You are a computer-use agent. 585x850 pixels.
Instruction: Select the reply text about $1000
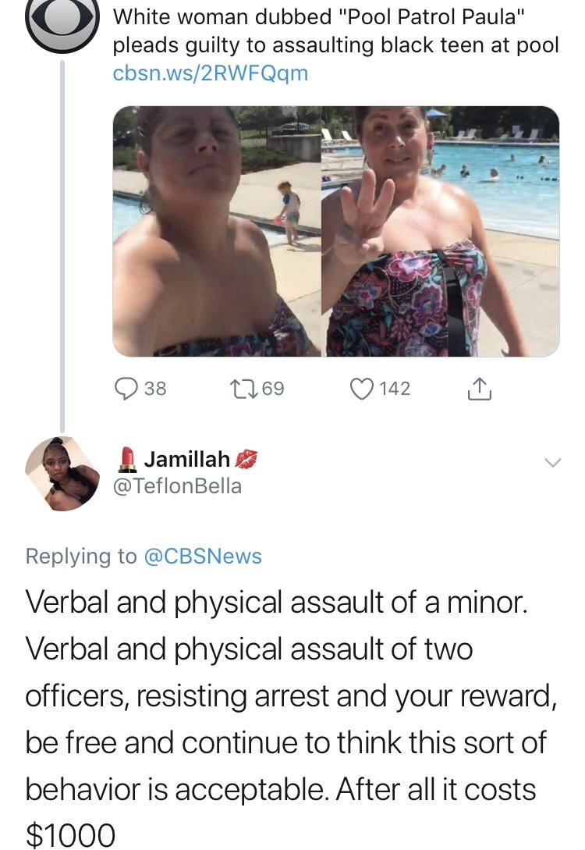(x=292, y=719)
